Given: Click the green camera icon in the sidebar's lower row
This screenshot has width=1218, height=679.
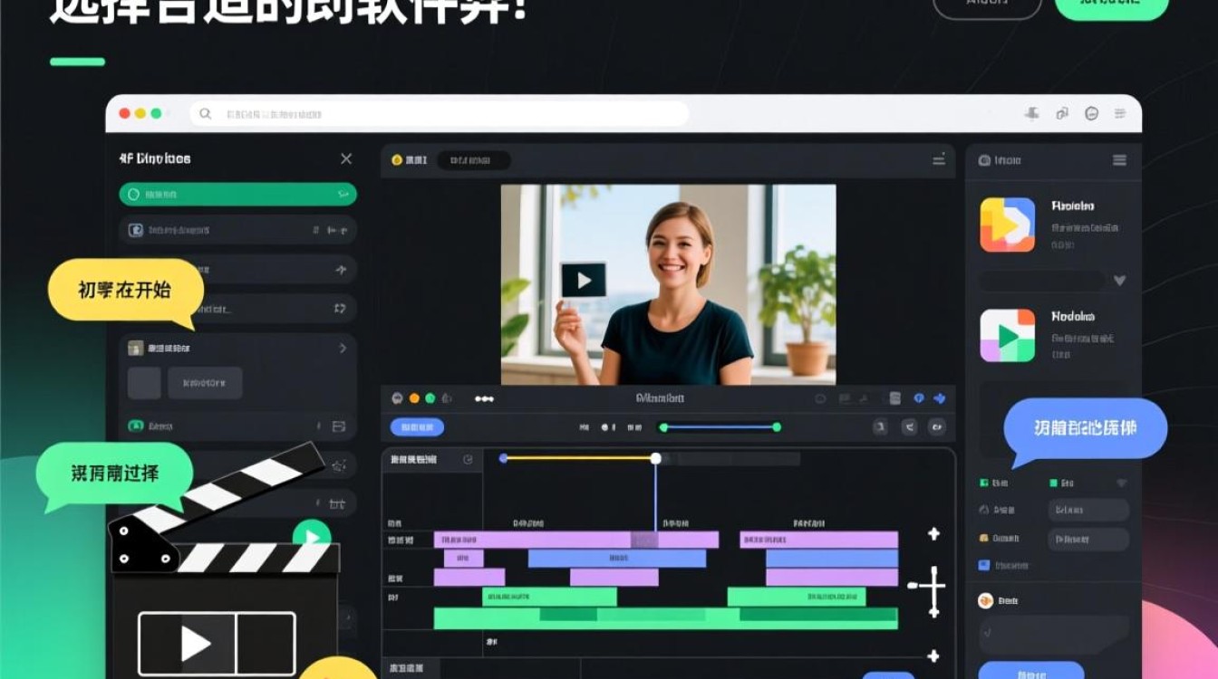Looking at the screenshot, I should click(136, 426).
